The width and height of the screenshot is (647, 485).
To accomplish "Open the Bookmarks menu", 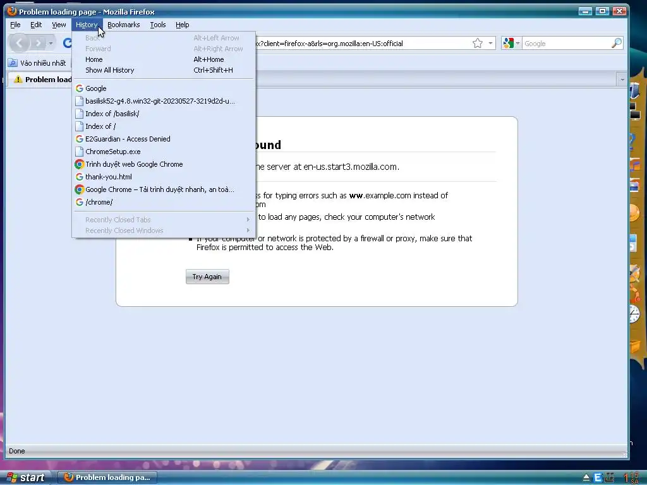I will pos(123,25).
